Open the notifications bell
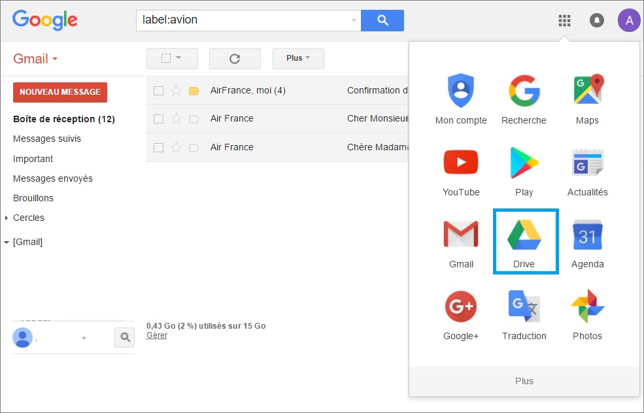The height and width of the screenshot is (413, 644). tap(597, 20)
